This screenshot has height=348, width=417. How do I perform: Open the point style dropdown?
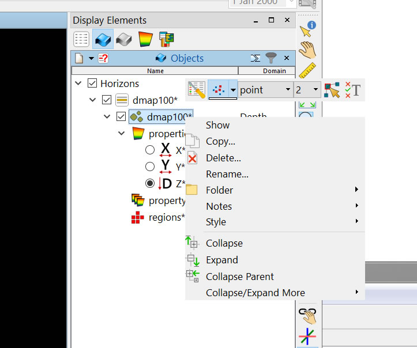tap(265, 90)
